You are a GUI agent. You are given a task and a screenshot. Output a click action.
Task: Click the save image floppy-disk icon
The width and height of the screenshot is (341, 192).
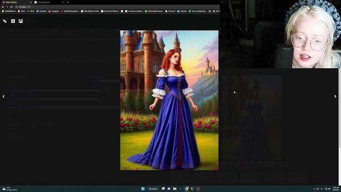click(21, 21)
